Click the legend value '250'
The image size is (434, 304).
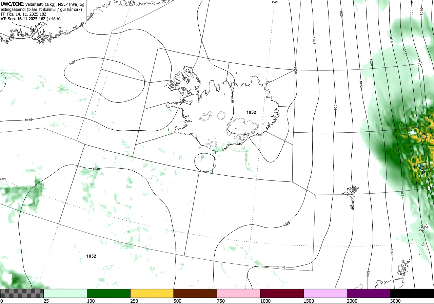(x=134, y=301)
